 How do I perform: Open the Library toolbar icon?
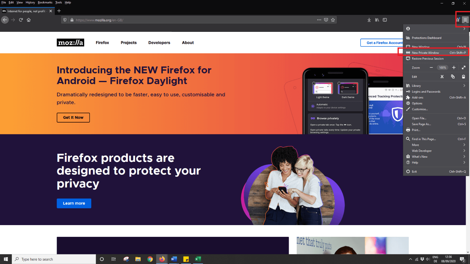coord(377,20)
